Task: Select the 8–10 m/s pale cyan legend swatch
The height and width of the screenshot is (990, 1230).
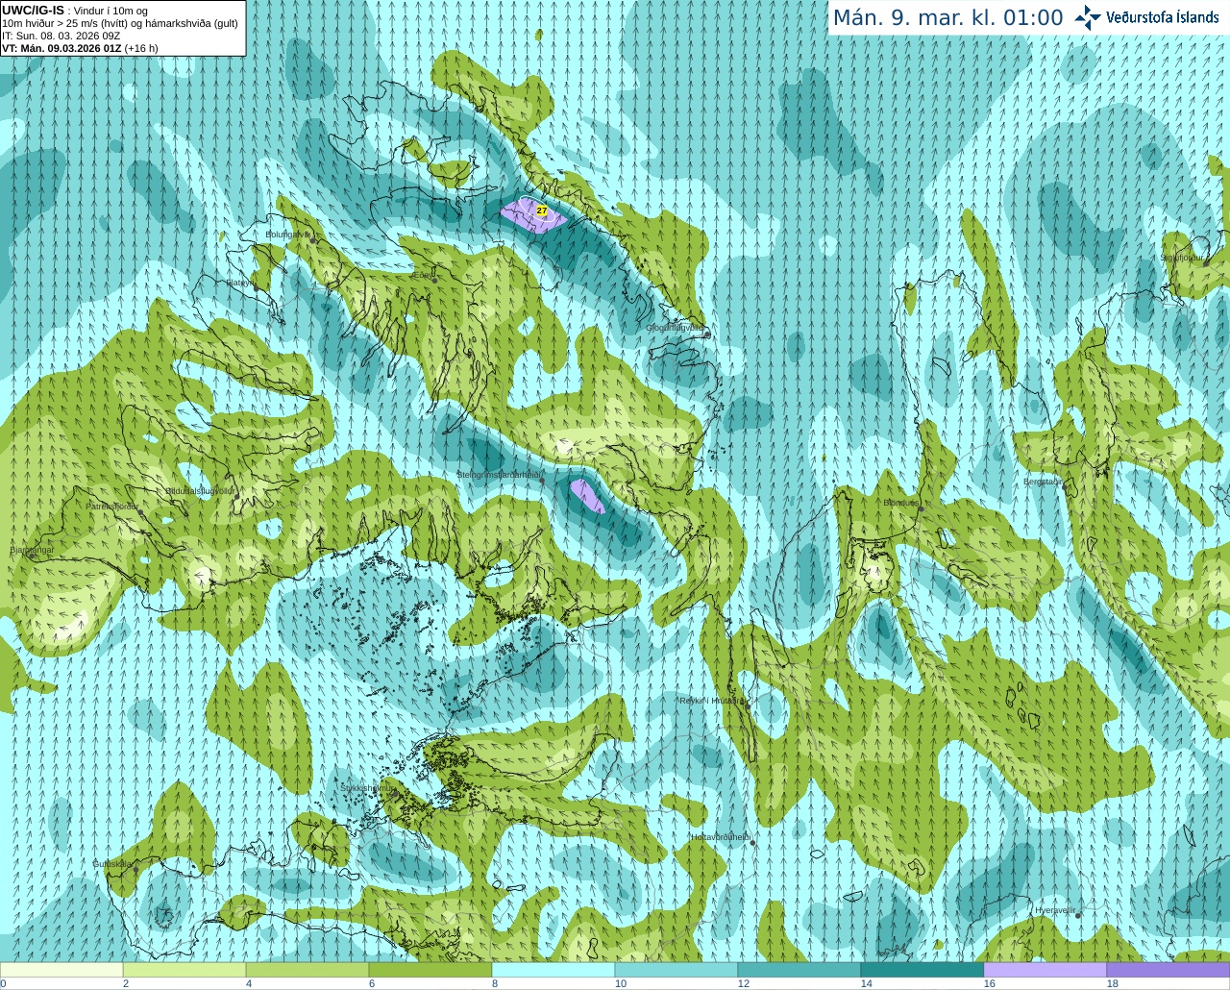Action: click(x=553, y=970)
